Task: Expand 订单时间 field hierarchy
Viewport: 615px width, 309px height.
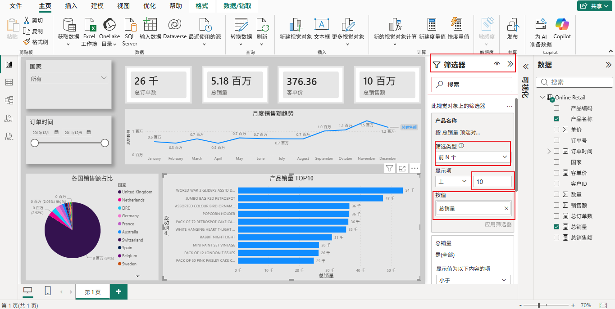Action: [x=548, y=151]
